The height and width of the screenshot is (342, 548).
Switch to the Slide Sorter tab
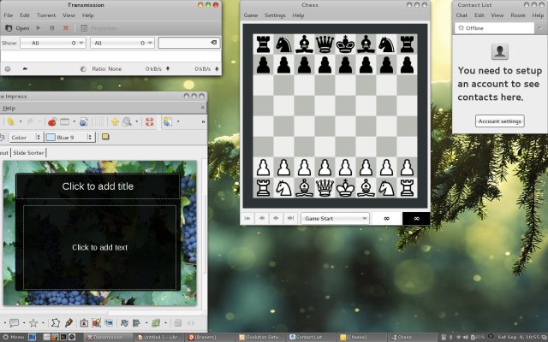[x=30, y=152]
